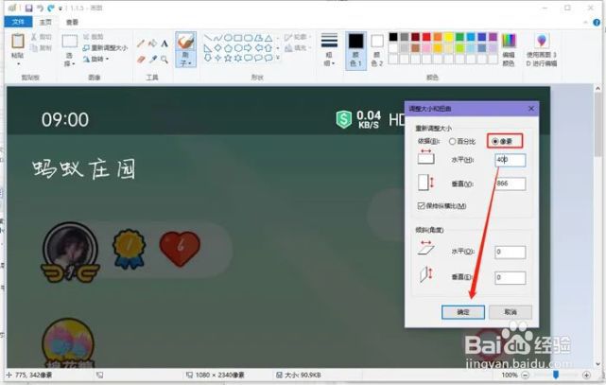Open the shape fill dropdown
Image resolution: width=606 pixels, height=385 pixels.
pyautogui.click(x=298, y=48)
